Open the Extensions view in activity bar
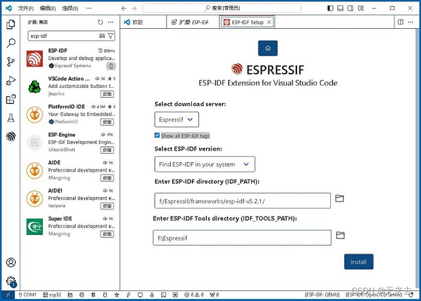421x301 pixels. click(11, 99)
